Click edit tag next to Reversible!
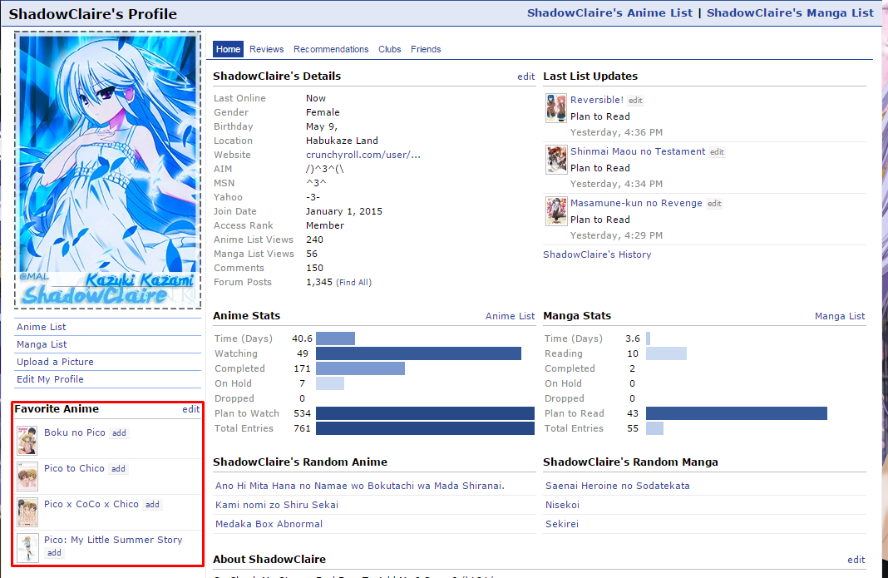Screen dimensions: 888x578 coord(635,101)
